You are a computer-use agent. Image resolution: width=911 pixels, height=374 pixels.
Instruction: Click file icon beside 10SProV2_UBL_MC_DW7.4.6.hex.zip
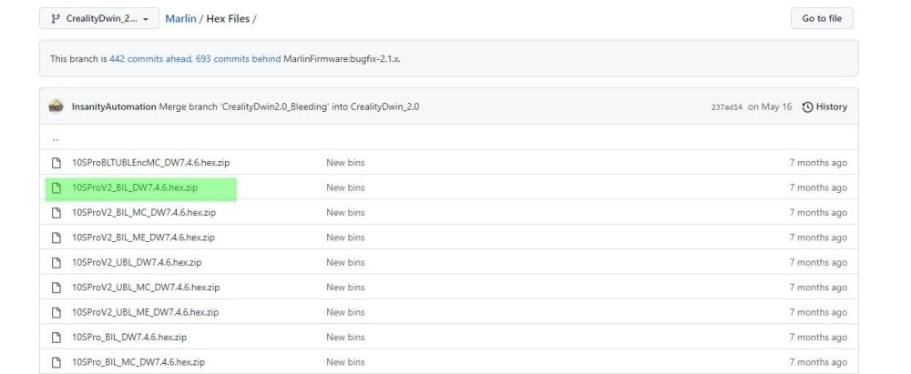click(x=56, y=288)
